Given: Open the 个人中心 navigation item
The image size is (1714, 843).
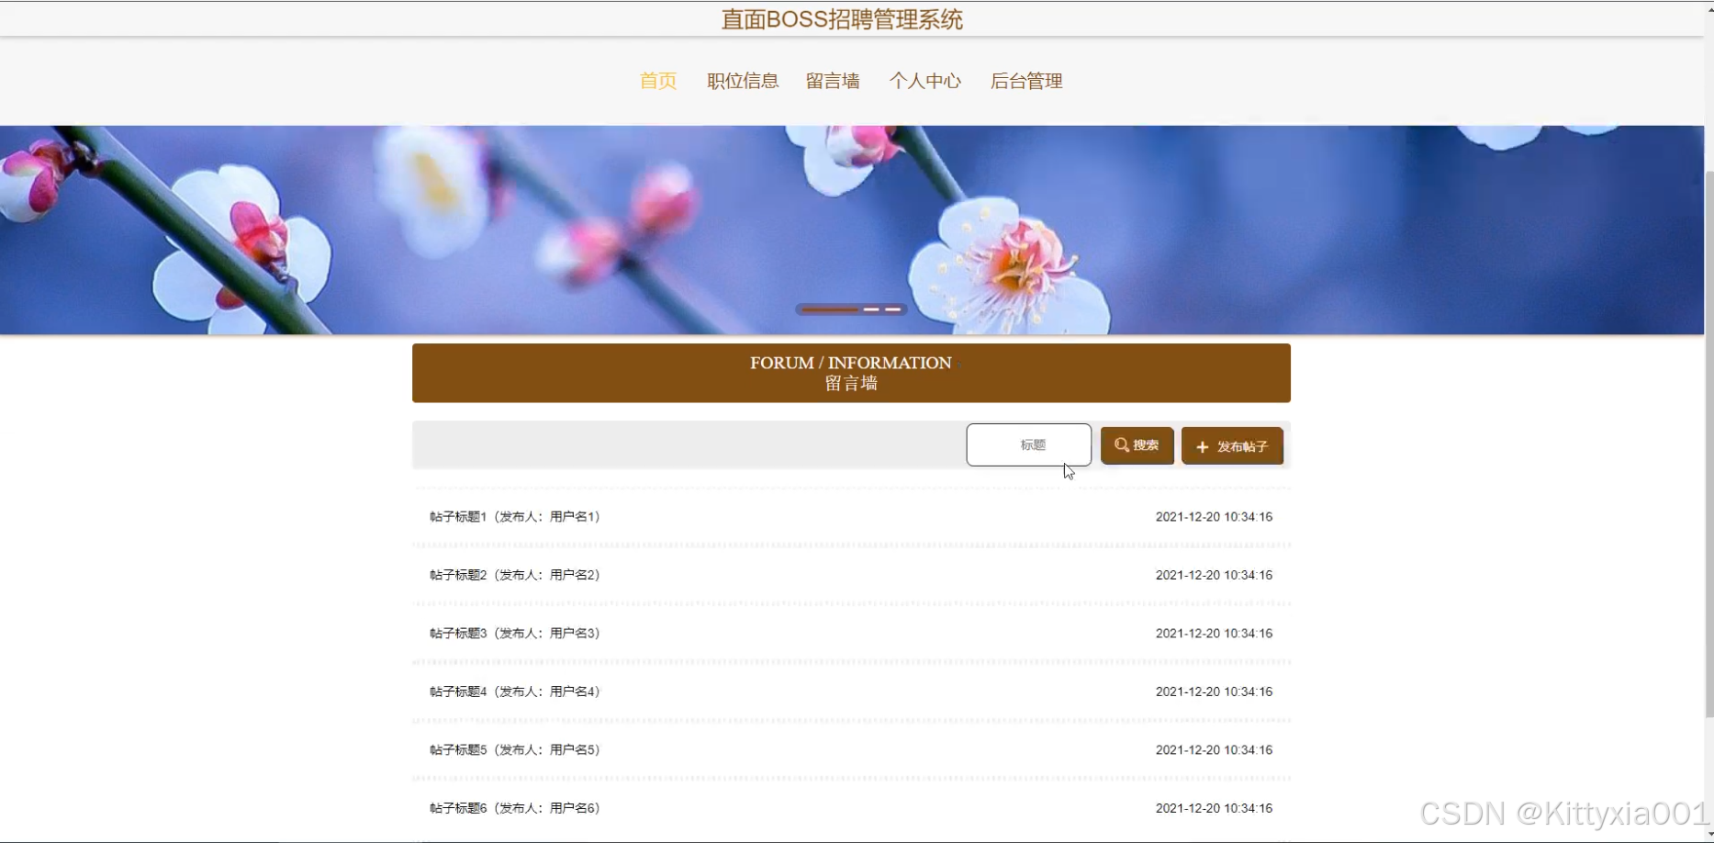Looking at the screenshot, I should [925, 81].
